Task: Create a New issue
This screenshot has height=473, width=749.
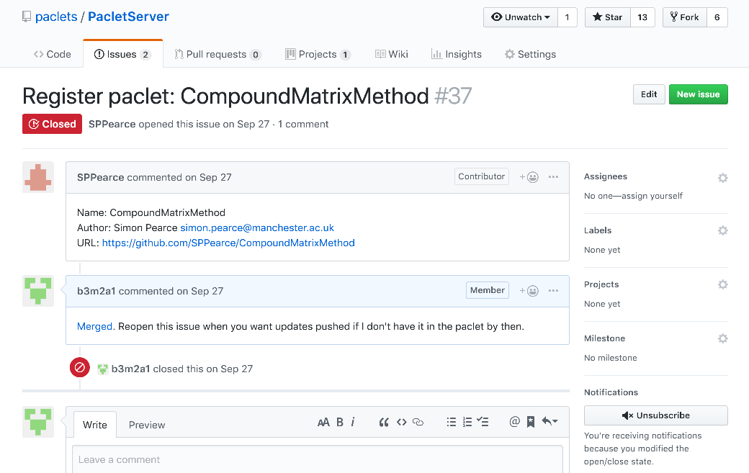Action: (698, 94)
